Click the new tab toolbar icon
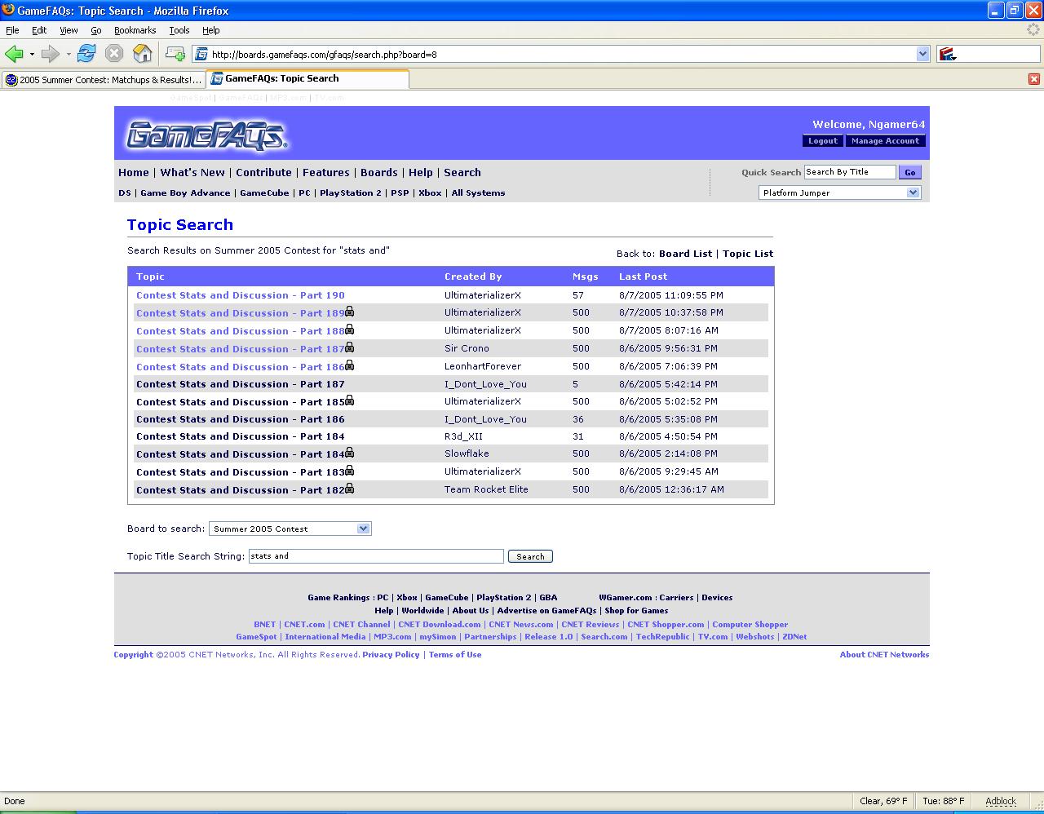 (x=175, y=54)
